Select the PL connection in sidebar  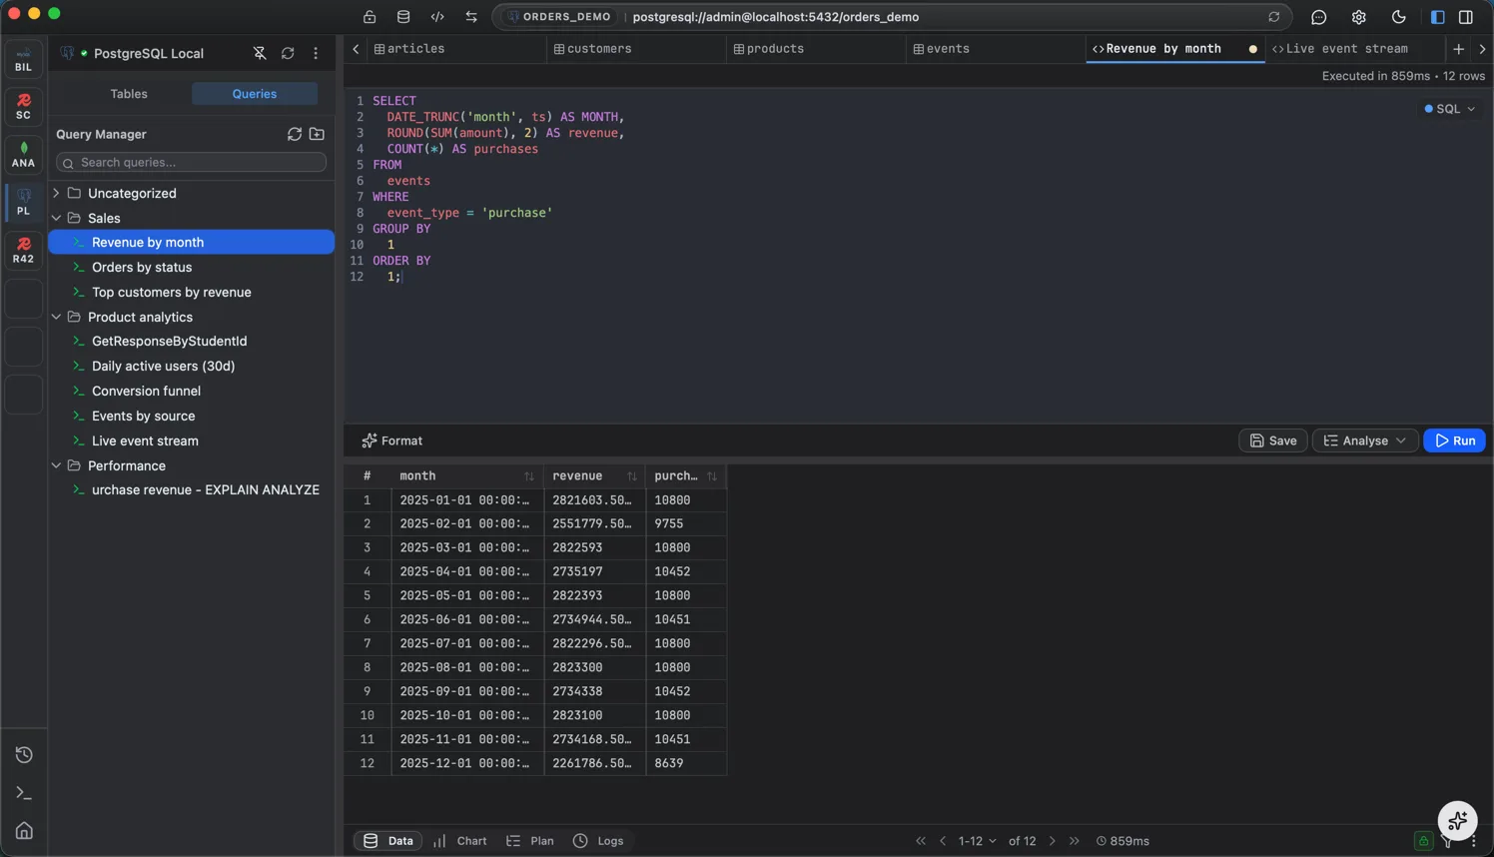pos(24,203)
